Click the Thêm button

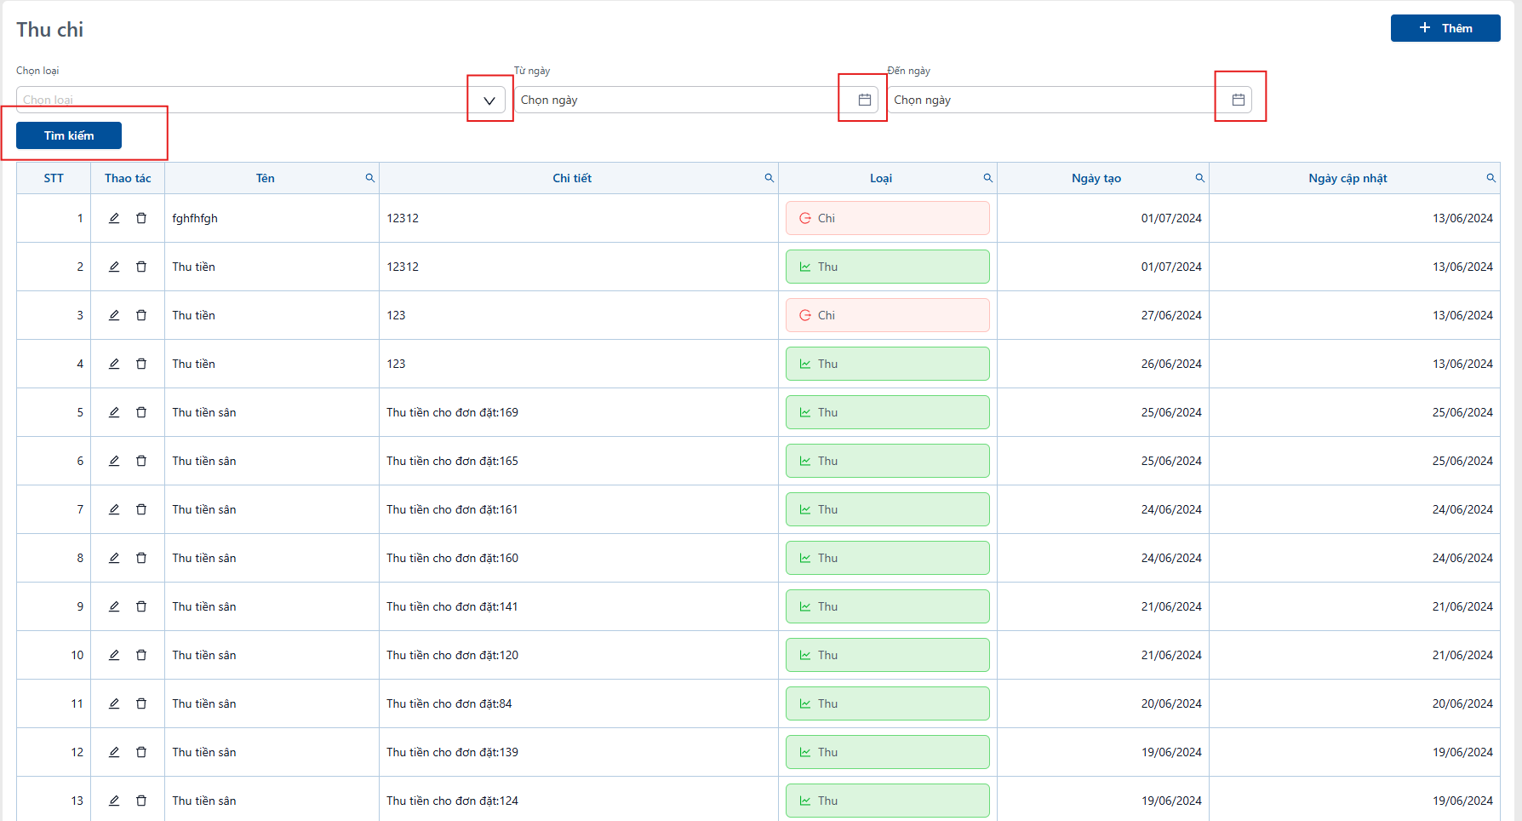click(1445, 28)
